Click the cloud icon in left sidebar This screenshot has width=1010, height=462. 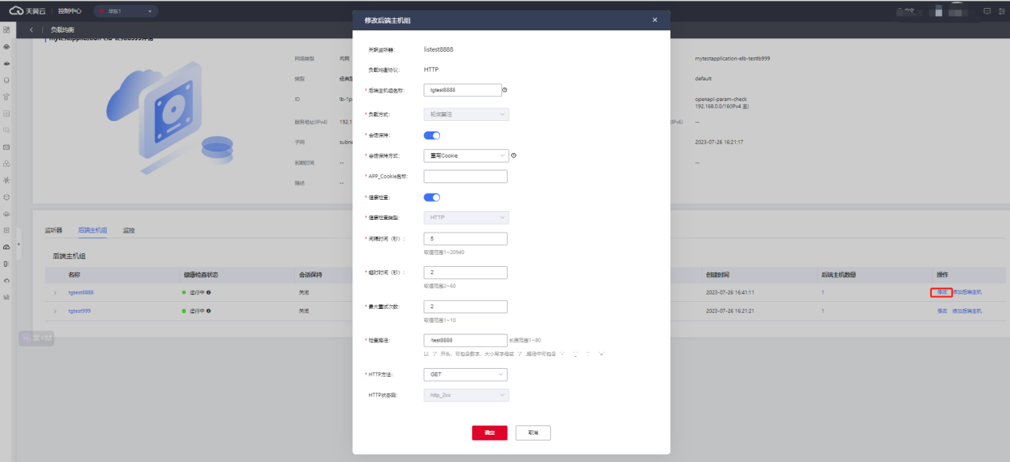[x=6, y=247]
